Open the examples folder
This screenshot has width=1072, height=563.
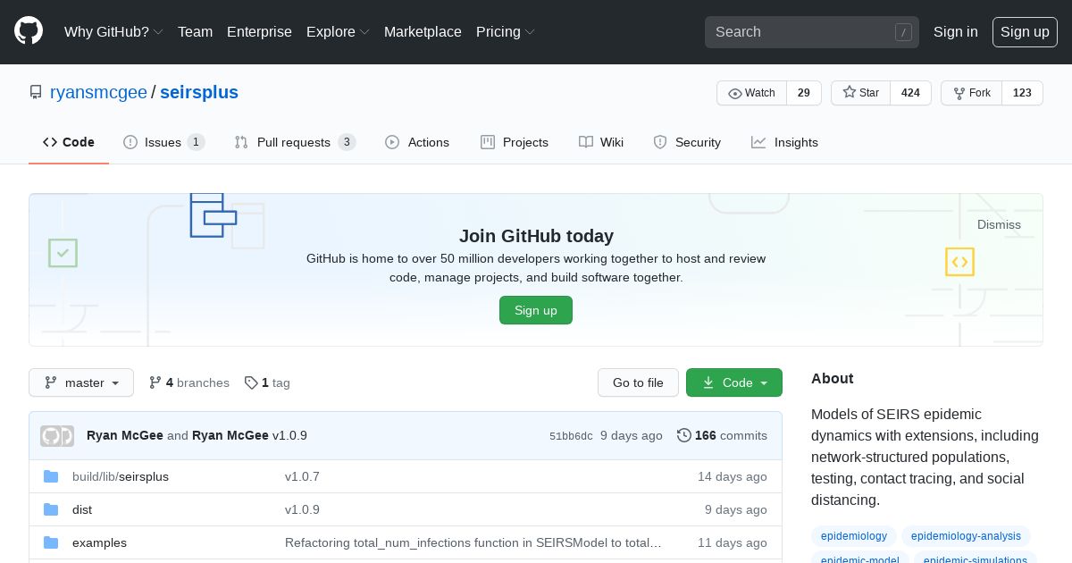pos(99,542)
